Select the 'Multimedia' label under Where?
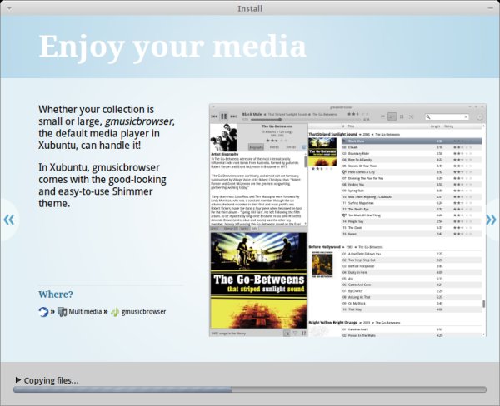The width and height of the screenshot is (500, 406). point(85,312)
